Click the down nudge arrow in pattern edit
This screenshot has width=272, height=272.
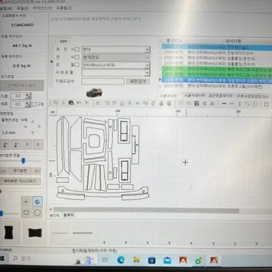tap(33, 133)
